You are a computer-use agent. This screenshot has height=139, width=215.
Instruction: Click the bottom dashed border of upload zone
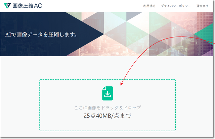click(107, 131)
